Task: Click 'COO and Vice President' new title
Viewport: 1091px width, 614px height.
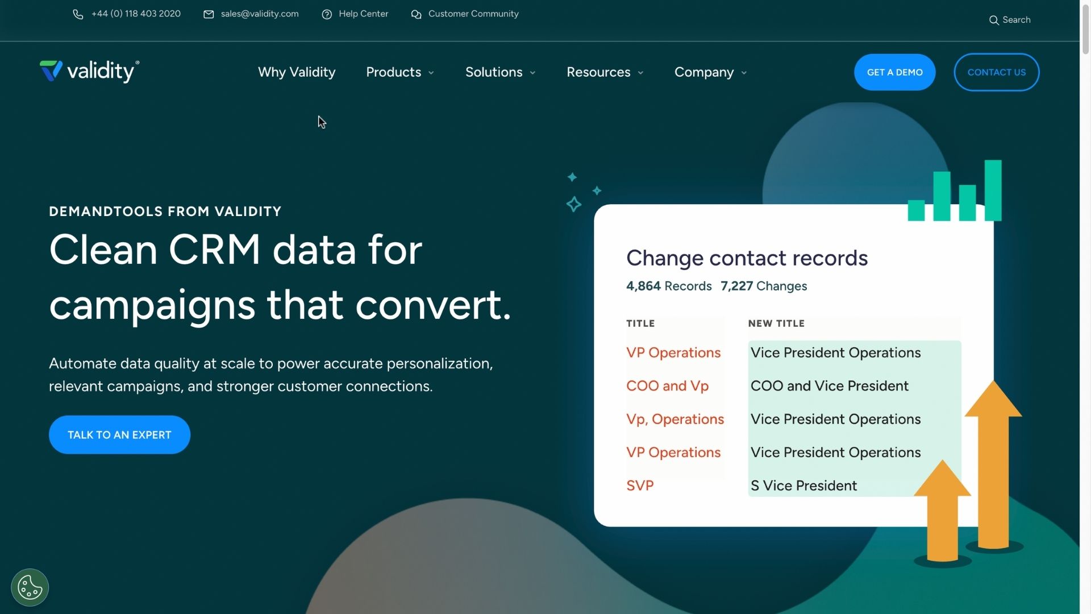Action: (x=830, y=386)
